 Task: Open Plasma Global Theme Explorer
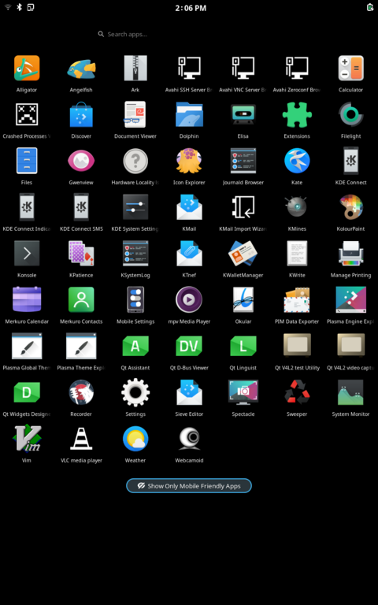[27, 346]
